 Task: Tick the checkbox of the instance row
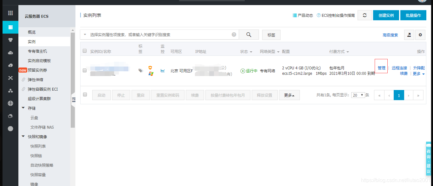pos(85,70)
